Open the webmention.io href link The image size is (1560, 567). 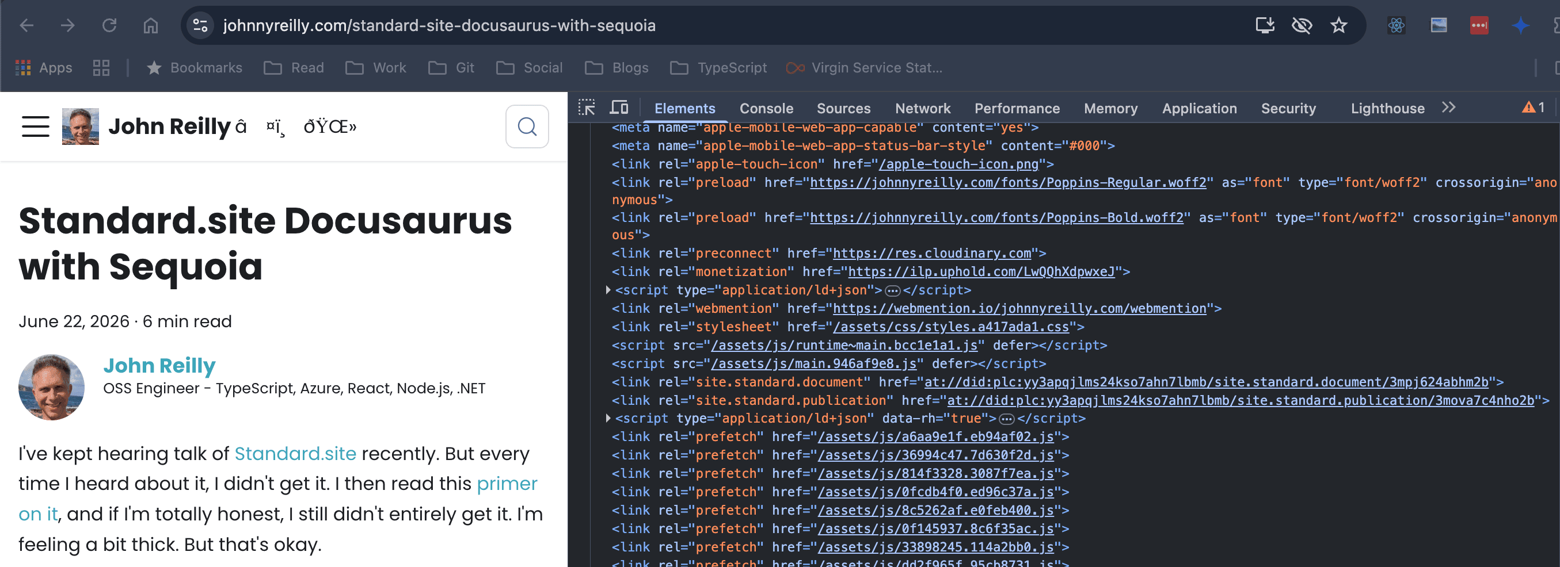[x=1020, y=308]
